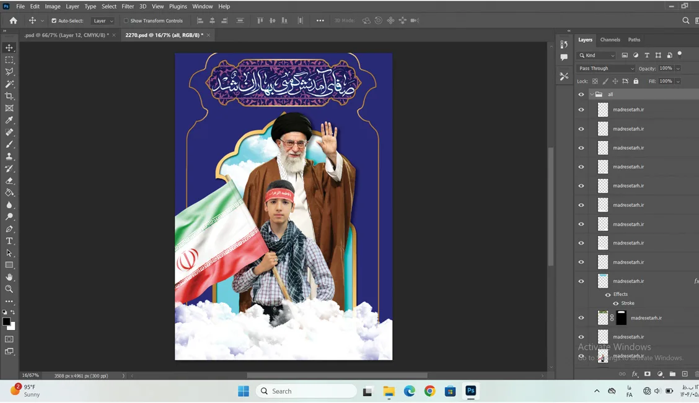Viewport: 699px width, 403px height.
Task: Select the Polygonal Lasso tool
Action: (x=9, y=72)
